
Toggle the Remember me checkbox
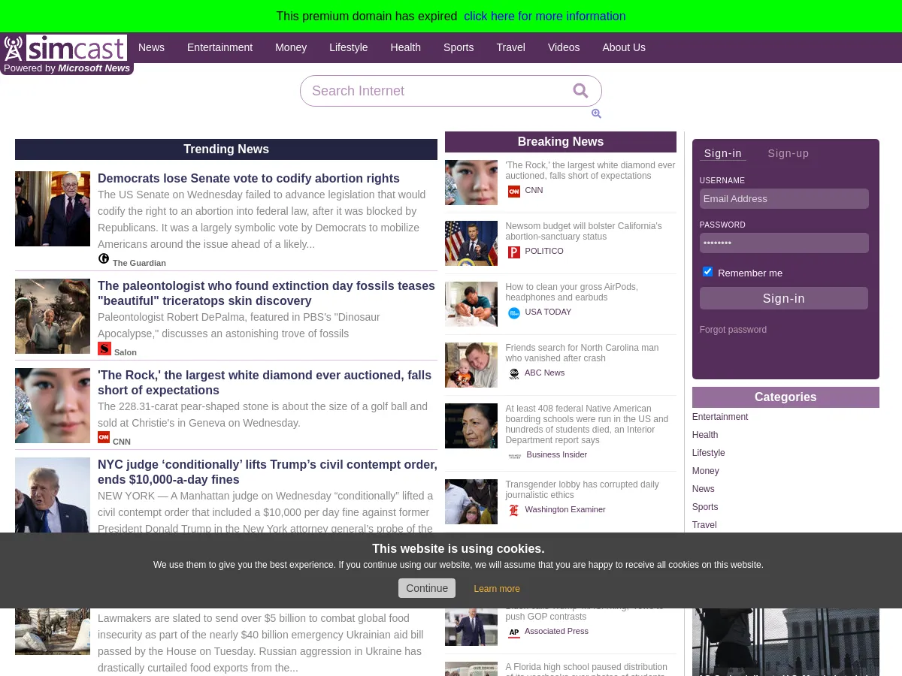click(707, 272)
